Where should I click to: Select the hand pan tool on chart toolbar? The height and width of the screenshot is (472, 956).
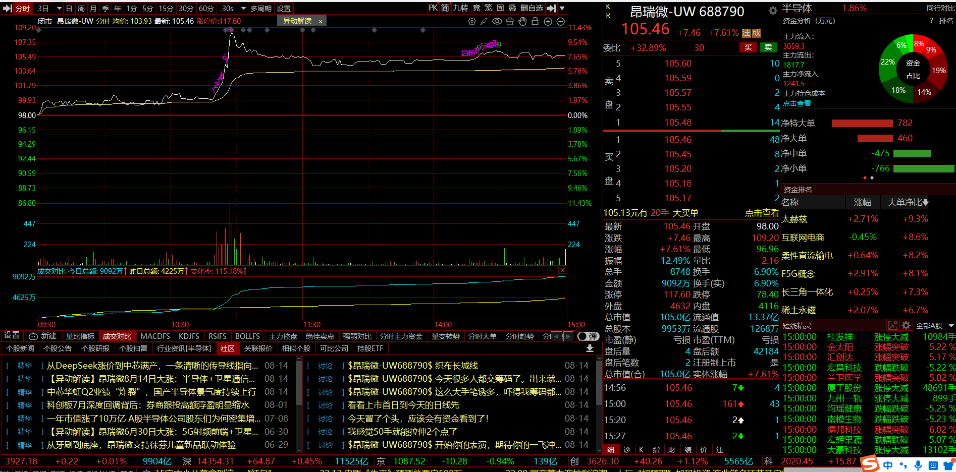coord(522,21)
